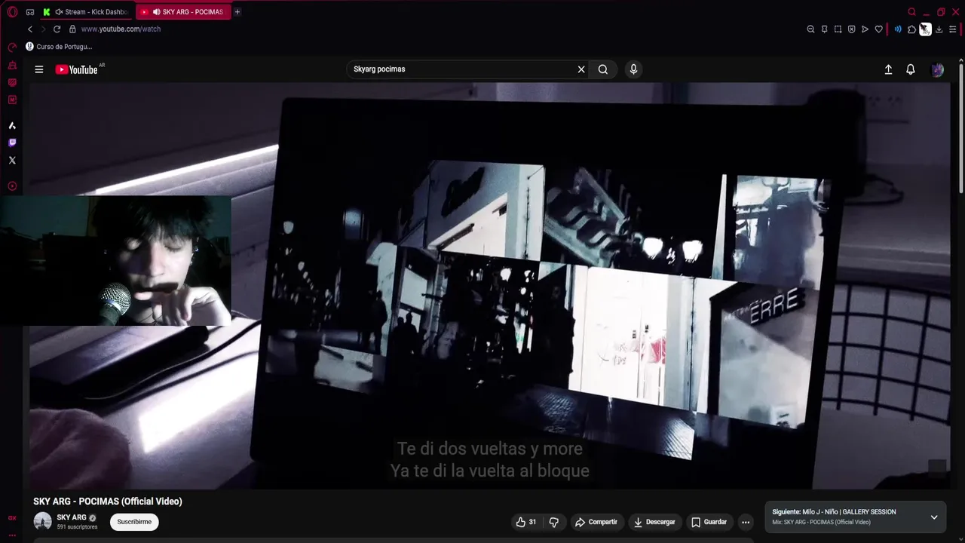Reload the YouTube page
Screen dimensions: 965x543
(x=57, y=29)
